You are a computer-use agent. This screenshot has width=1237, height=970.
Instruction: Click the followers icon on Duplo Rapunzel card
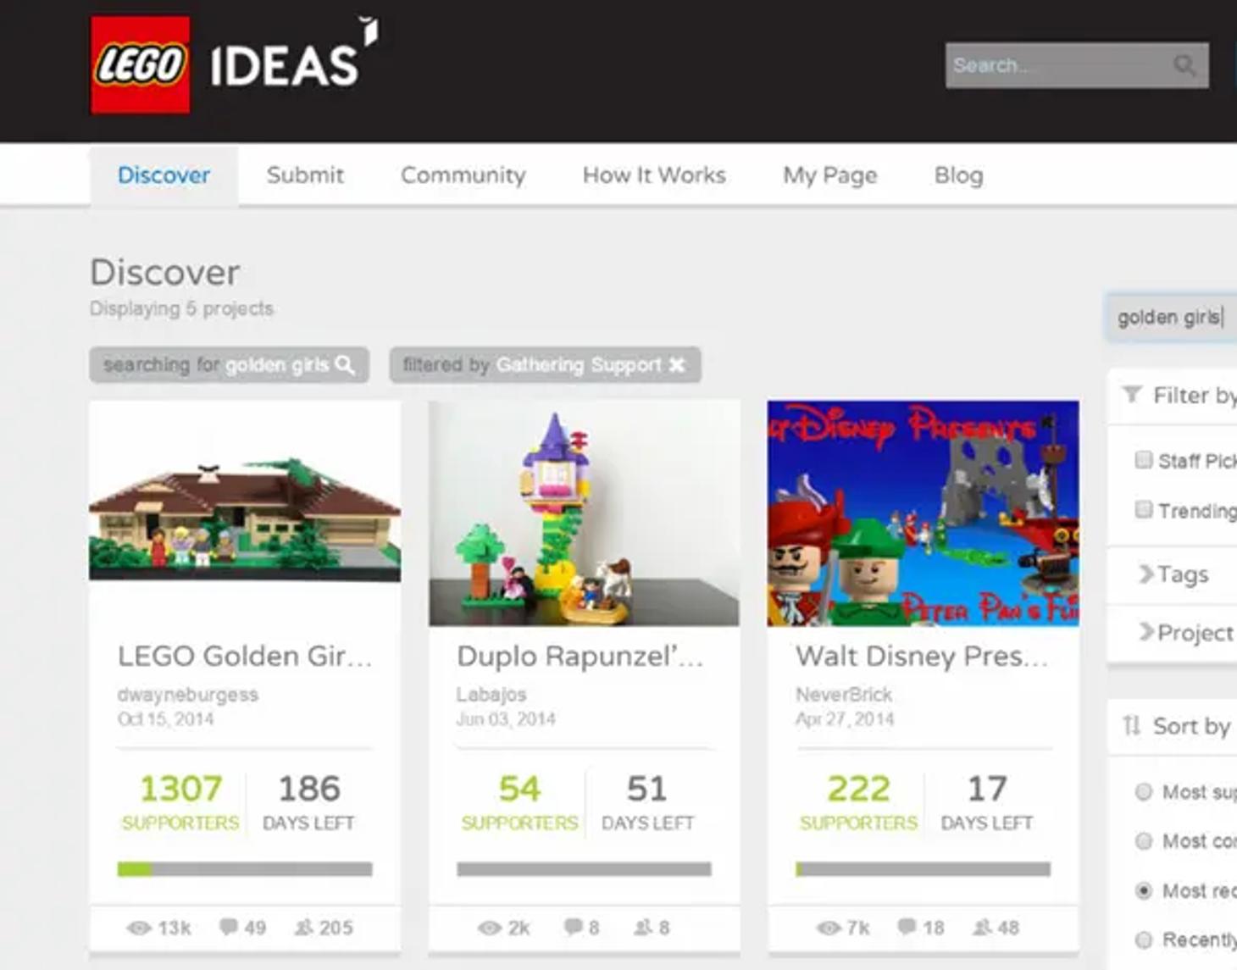(x=644, y=927)
